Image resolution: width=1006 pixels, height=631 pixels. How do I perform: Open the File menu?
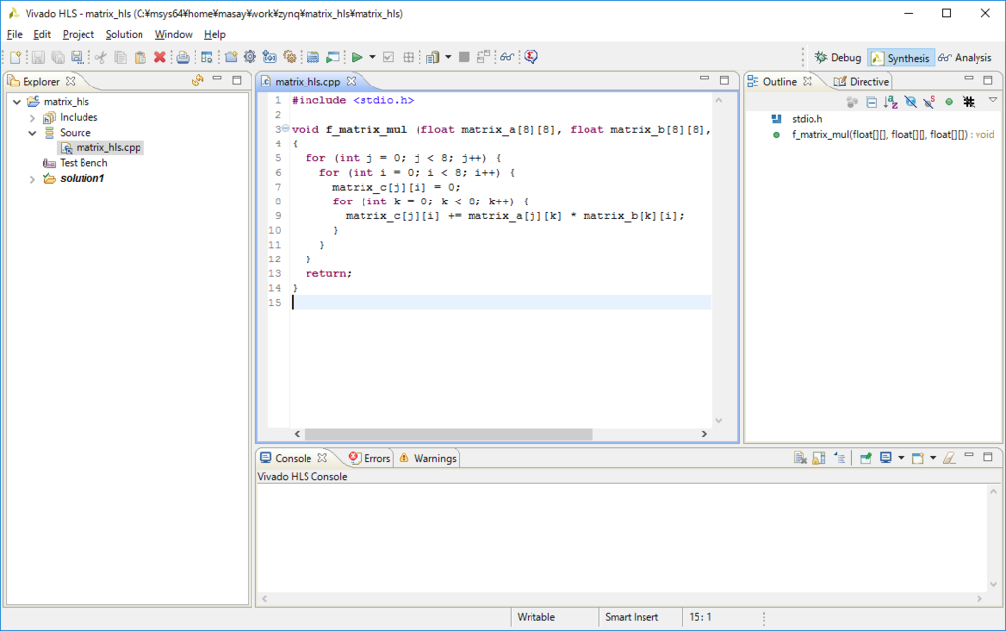[14, 34]
